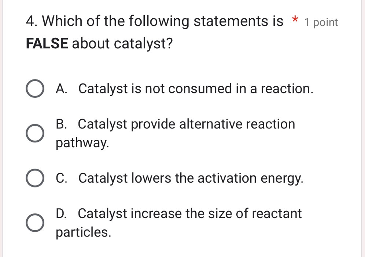Click question number '4.' at the start
This screenshot has height=257, width=365.
33,22
